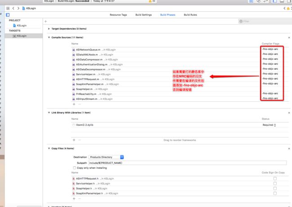292x207 pixels.
Task: Toggle Code Sign On Copy for SoapXmlParseHelper.h
Action: [x=275, y=193]
